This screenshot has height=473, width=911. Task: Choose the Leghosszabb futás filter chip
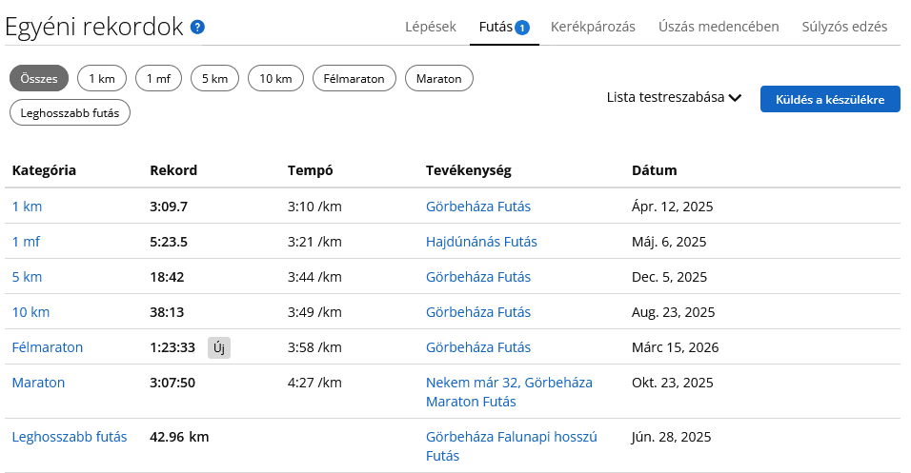70,112
